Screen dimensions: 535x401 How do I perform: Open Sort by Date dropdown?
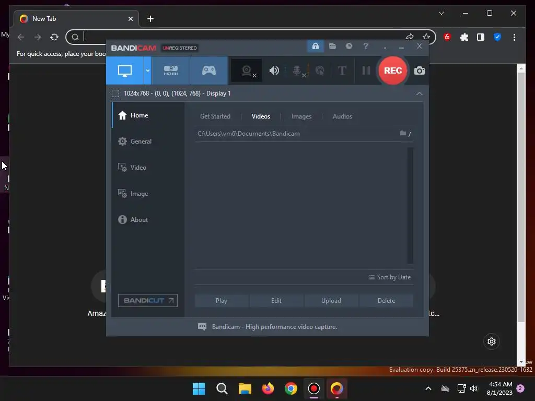coord(390,277)
